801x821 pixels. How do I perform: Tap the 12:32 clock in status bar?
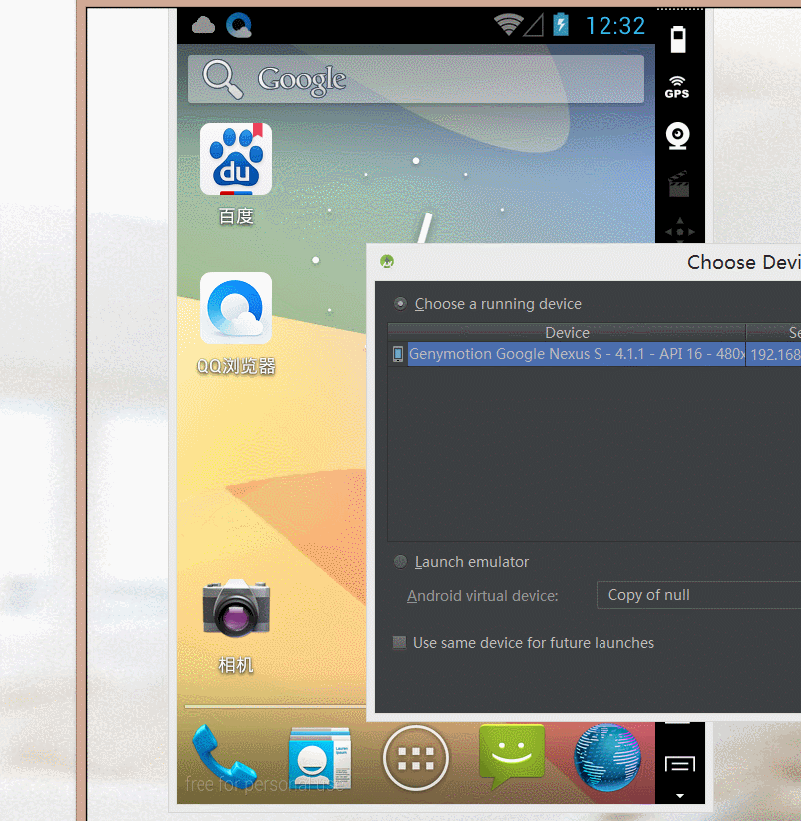pyautogui.click(x=615, y=26)
